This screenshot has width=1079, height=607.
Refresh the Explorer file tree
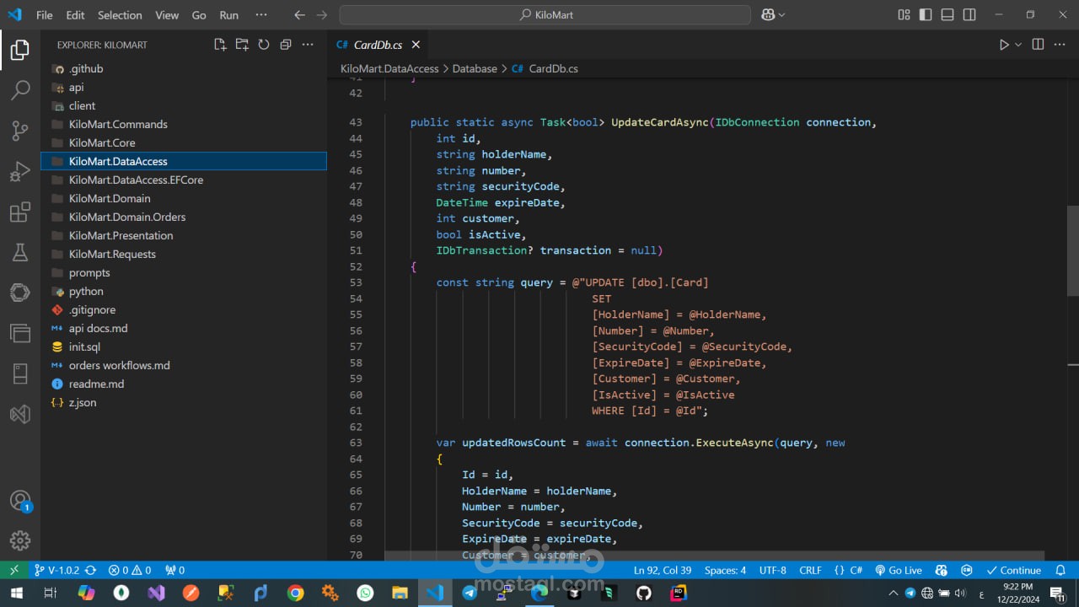tap(264, 45)
